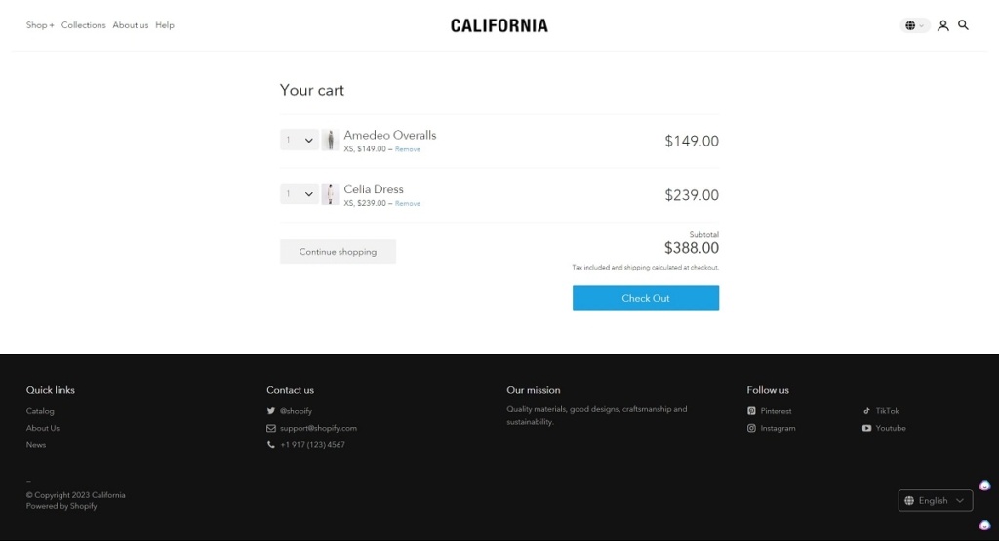The width and height of the screenshot is (999, 541).
Task: Click the Instagram icon in footer
Action: (x=752, y=428)
